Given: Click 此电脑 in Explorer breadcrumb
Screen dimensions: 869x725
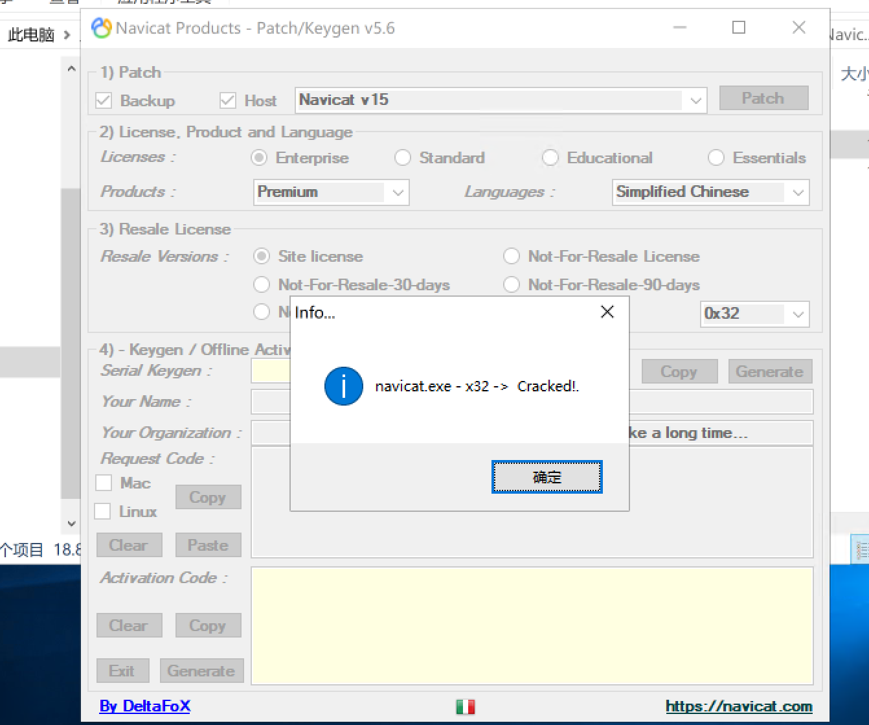Looking at the screenshot, I should pos(30,35).
